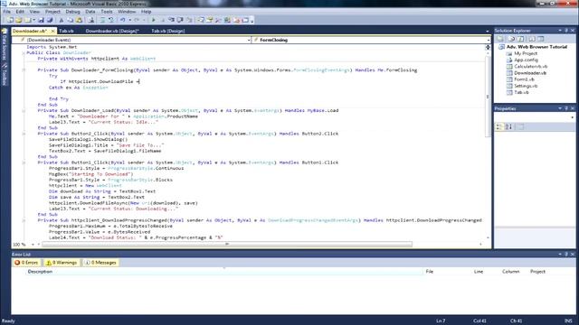The image size is (579, 325).
Task: Click View Designer icon in Solution Explorer
Action: (541, 39)
